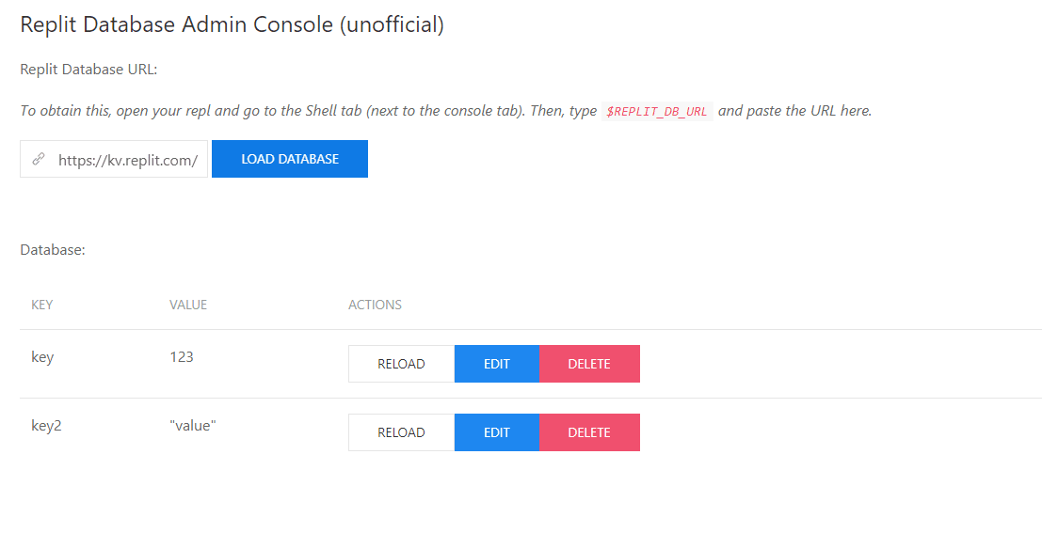This screenshot has height=533, width=1042.
Task: Click the Replit Database Admin Console heading
Action: coord(232,25)
